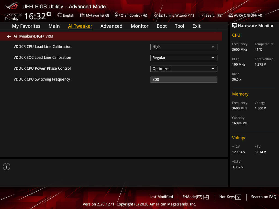Viewport: 279px width, 209px height.
Task: Click the 12/03/2020 date
Action: click(14, 15)
